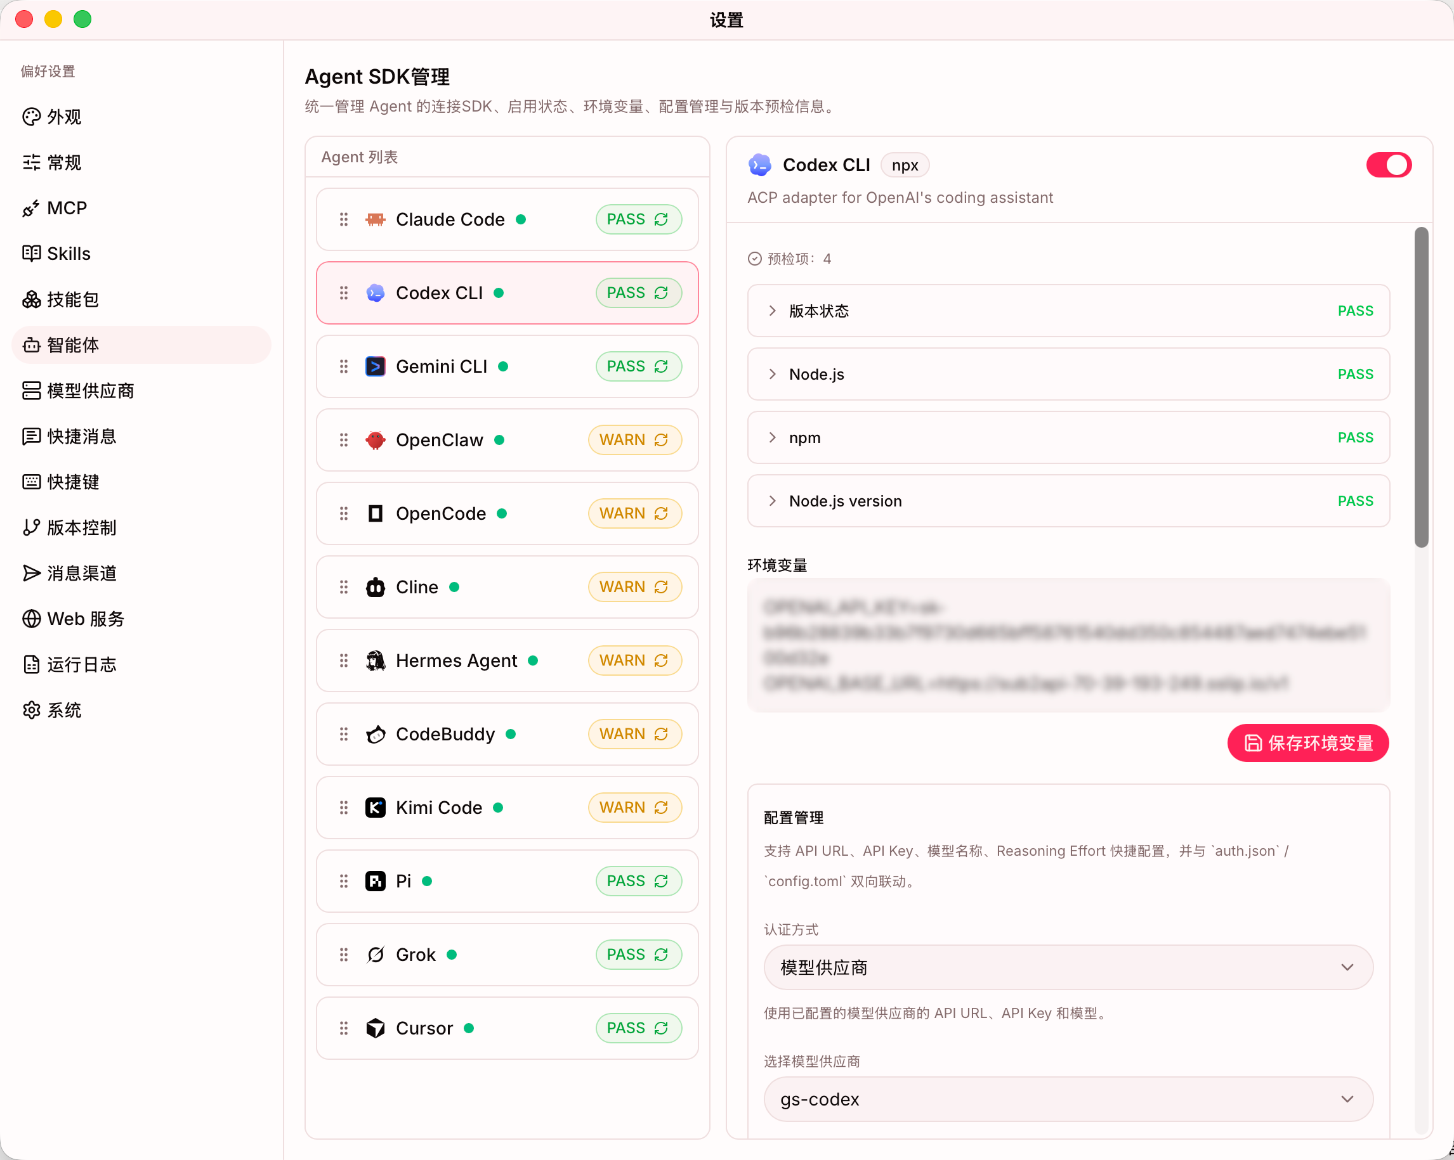This screenshot has height=1160, width=1454.
Task: Open 消息渠道 settings
Action: tap(141, 573)
